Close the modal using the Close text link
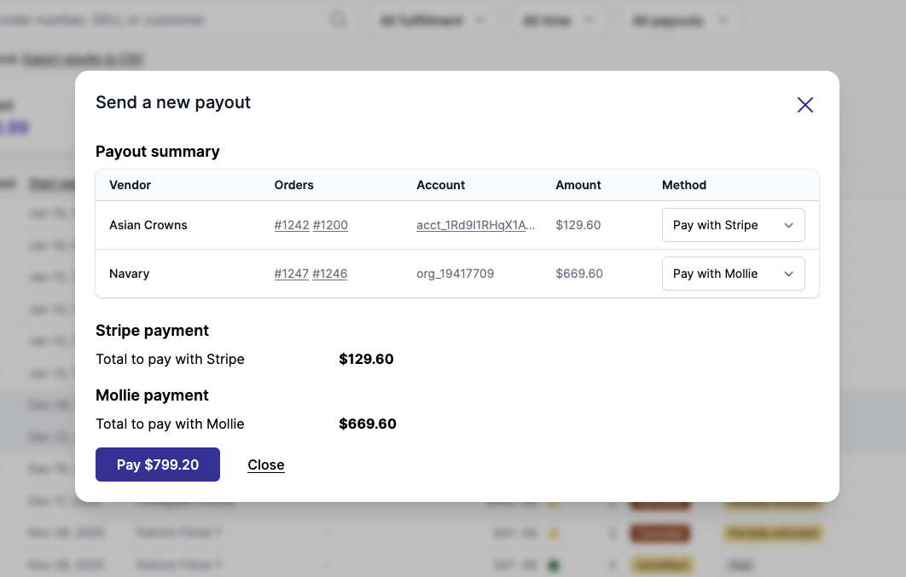Image resolution: width=906 pixels, height=577 pixels. click(265, 464)
